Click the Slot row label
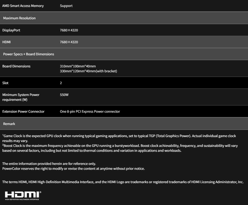This screenshot has height=205, width=248. point(5,83)
